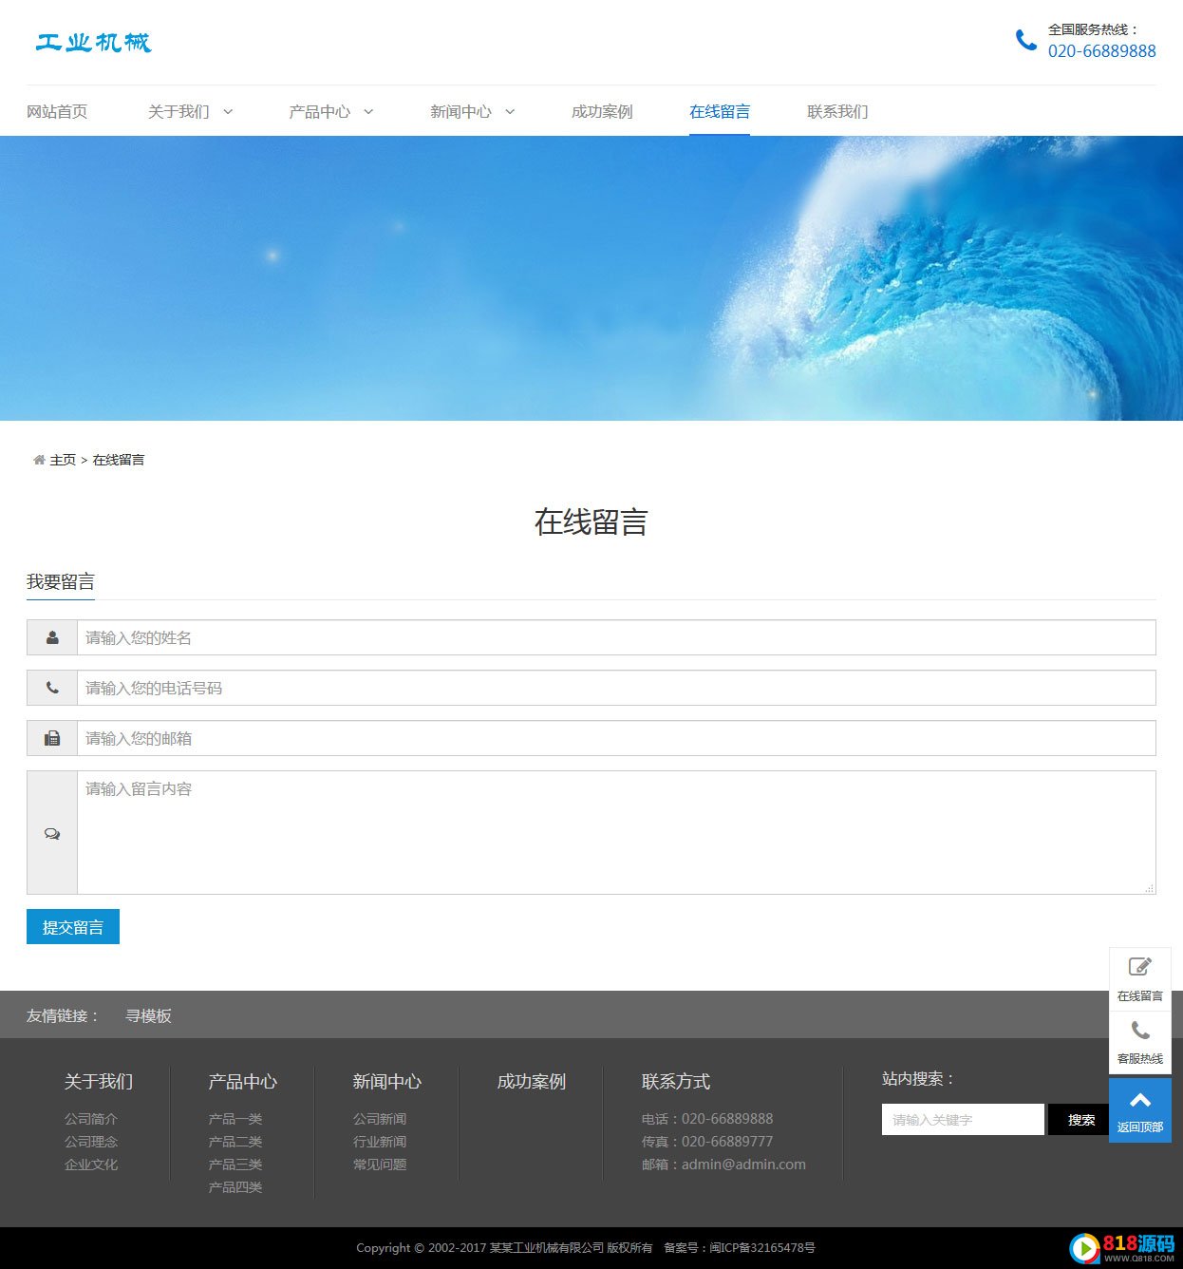Click the admin@admin.com email text
This screenshot has width=1183, height=1269.
(743, 1165)
